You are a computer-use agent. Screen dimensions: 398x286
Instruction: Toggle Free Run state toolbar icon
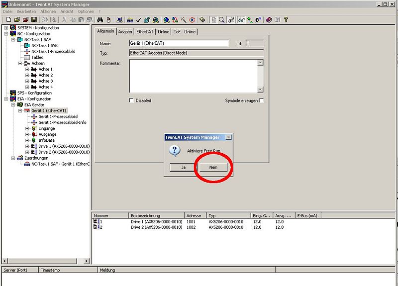[192, 20]
